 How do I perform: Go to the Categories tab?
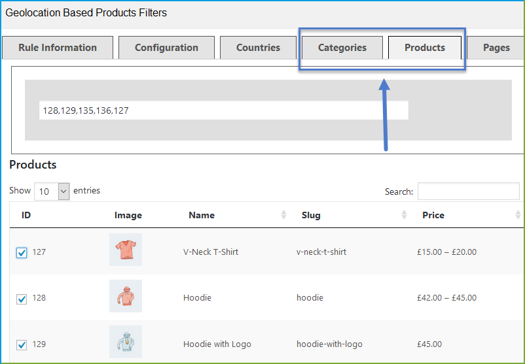(342, 48)
